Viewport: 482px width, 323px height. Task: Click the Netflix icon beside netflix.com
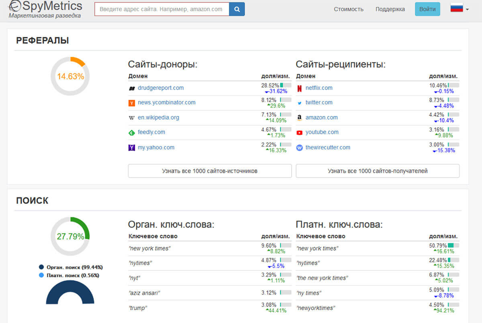tap(299, 88)
